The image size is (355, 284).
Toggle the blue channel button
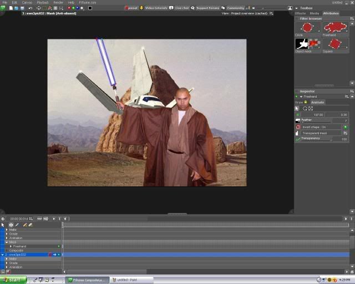click(78, 8)
